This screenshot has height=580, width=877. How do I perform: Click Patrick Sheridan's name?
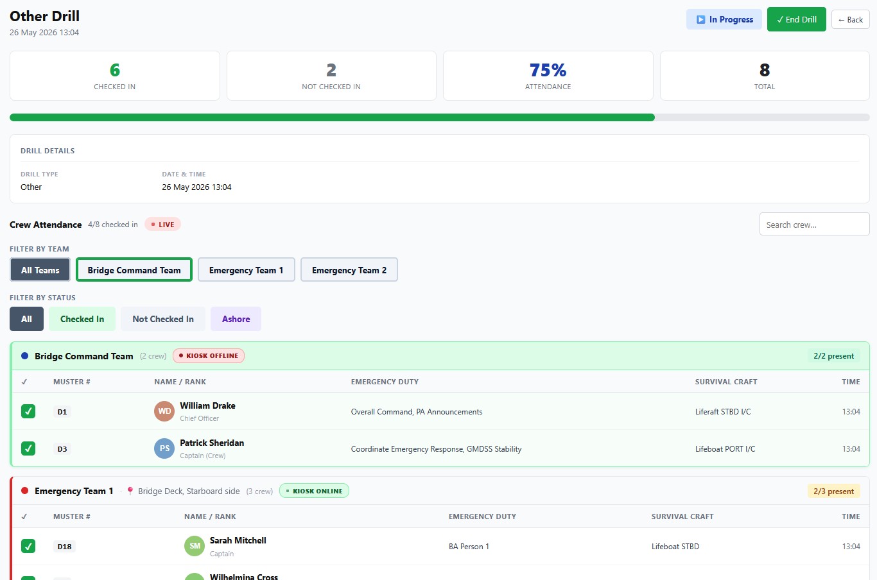tap(212, 443)
